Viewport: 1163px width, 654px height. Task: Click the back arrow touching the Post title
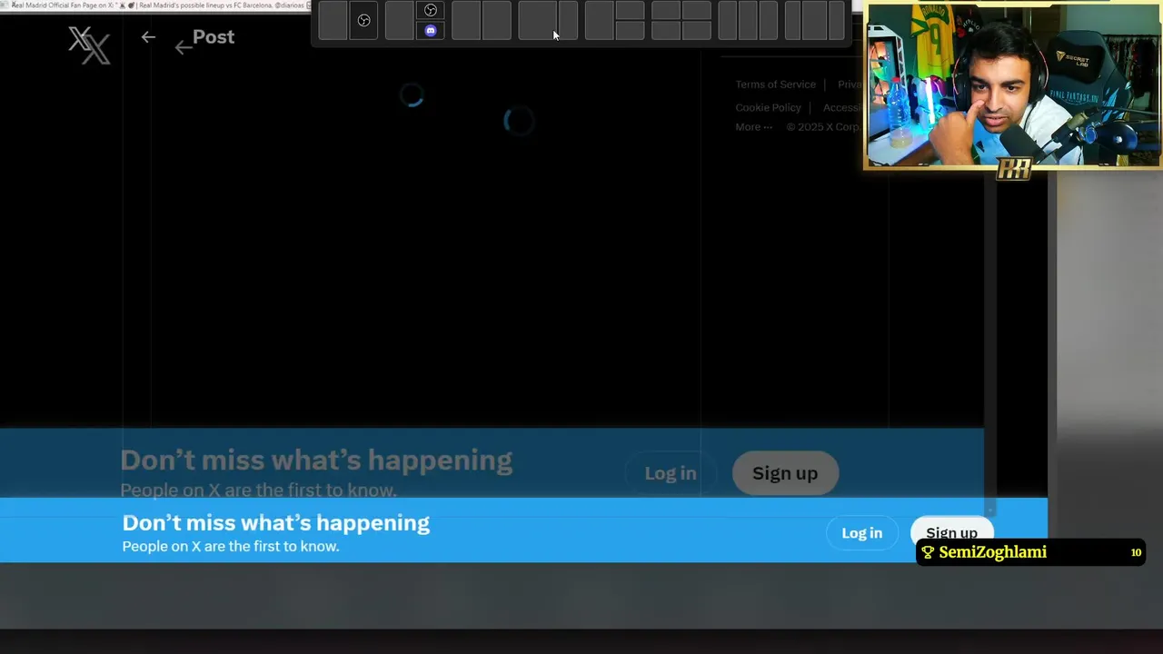(x=184, y=47)
